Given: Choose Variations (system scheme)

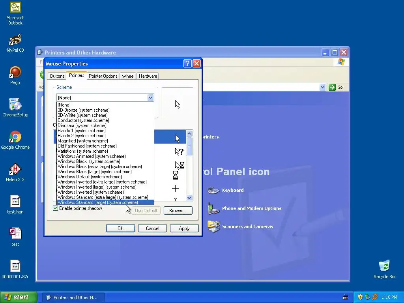Looking at the screenshot, I should pos(105,151).
